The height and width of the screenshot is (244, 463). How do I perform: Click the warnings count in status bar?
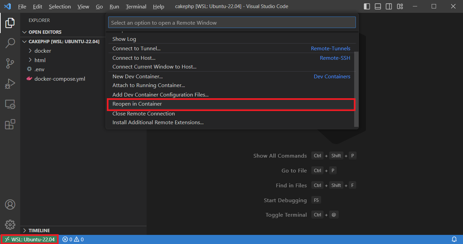click(79, 240)
